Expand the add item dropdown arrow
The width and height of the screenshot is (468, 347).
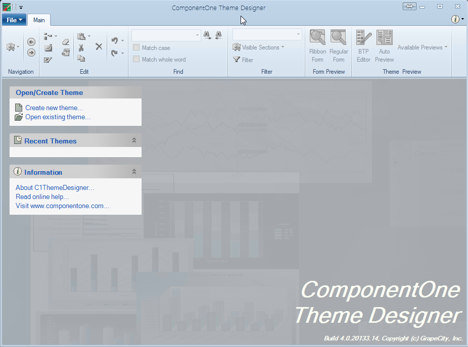(x=56, y=36)
